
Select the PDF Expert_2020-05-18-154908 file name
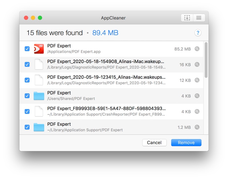[x=106, y=61]
